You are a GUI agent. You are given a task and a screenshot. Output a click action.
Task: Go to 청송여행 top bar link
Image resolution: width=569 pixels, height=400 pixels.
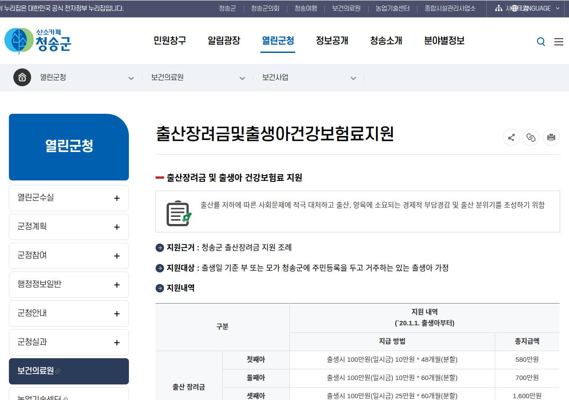(306, 8)
